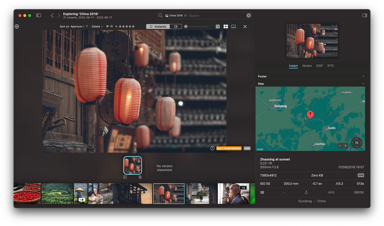Zoom out the map with minus
Viewport: 384px width, 226px height.
click(339, 146)
